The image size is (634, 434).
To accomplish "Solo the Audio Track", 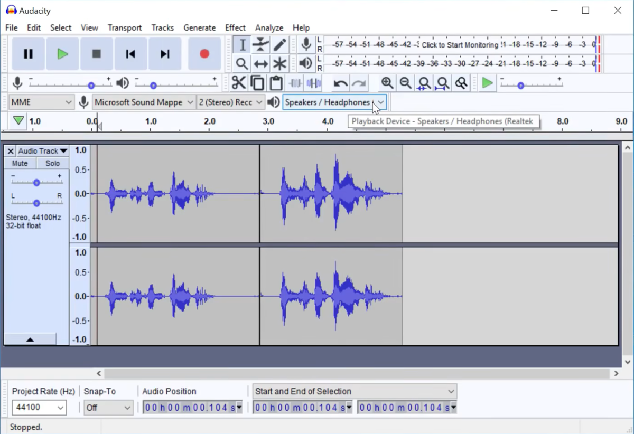I will point(52,163).
